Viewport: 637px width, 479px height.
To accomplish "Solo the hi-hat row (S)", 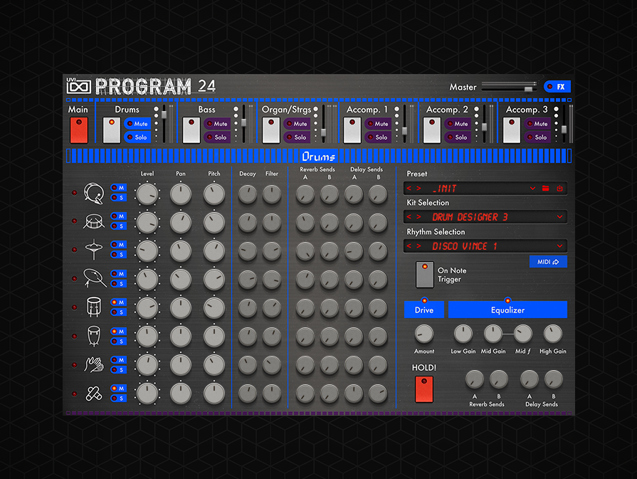I will 118,255.
